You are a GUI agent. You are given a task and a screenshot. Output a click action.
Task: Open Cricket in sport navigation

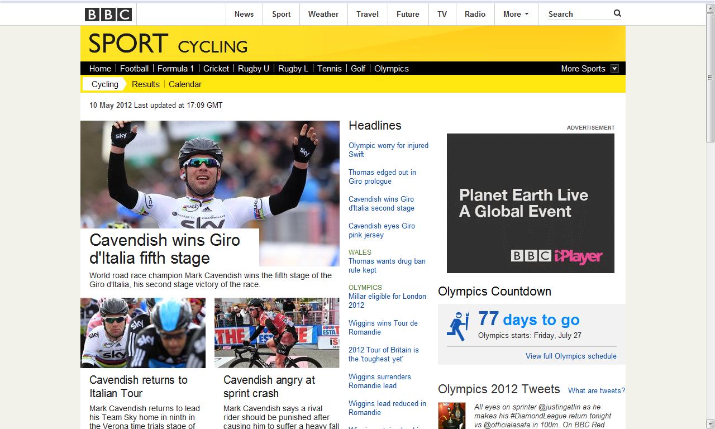click(x=216, y=69)
